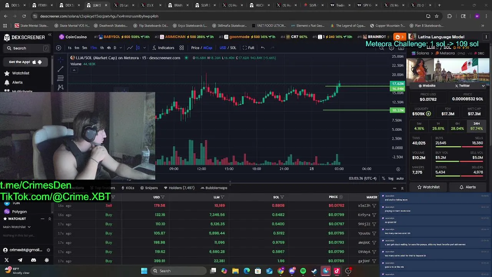Open token Twitter link
Viewport: 492px width, 277px height.
(x=462, y=86)
